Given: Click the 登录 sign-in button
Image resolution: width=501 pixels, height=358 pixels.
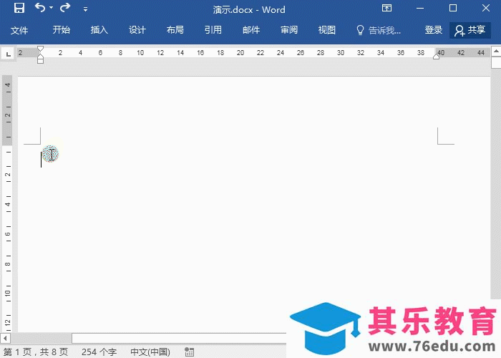Looking at the screenshot, I should (434, 30).
